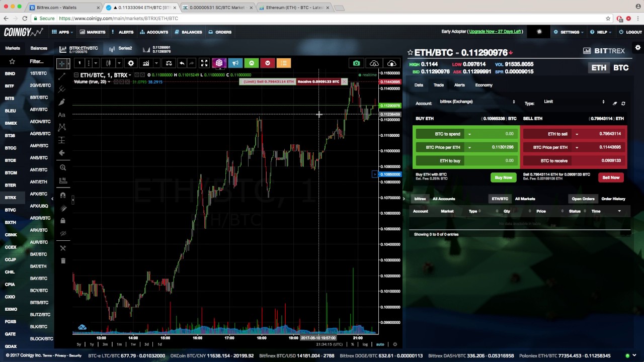Switch to the Economy tab
Viewport: 644px width, 362px height.
click(x=484, y=85)
